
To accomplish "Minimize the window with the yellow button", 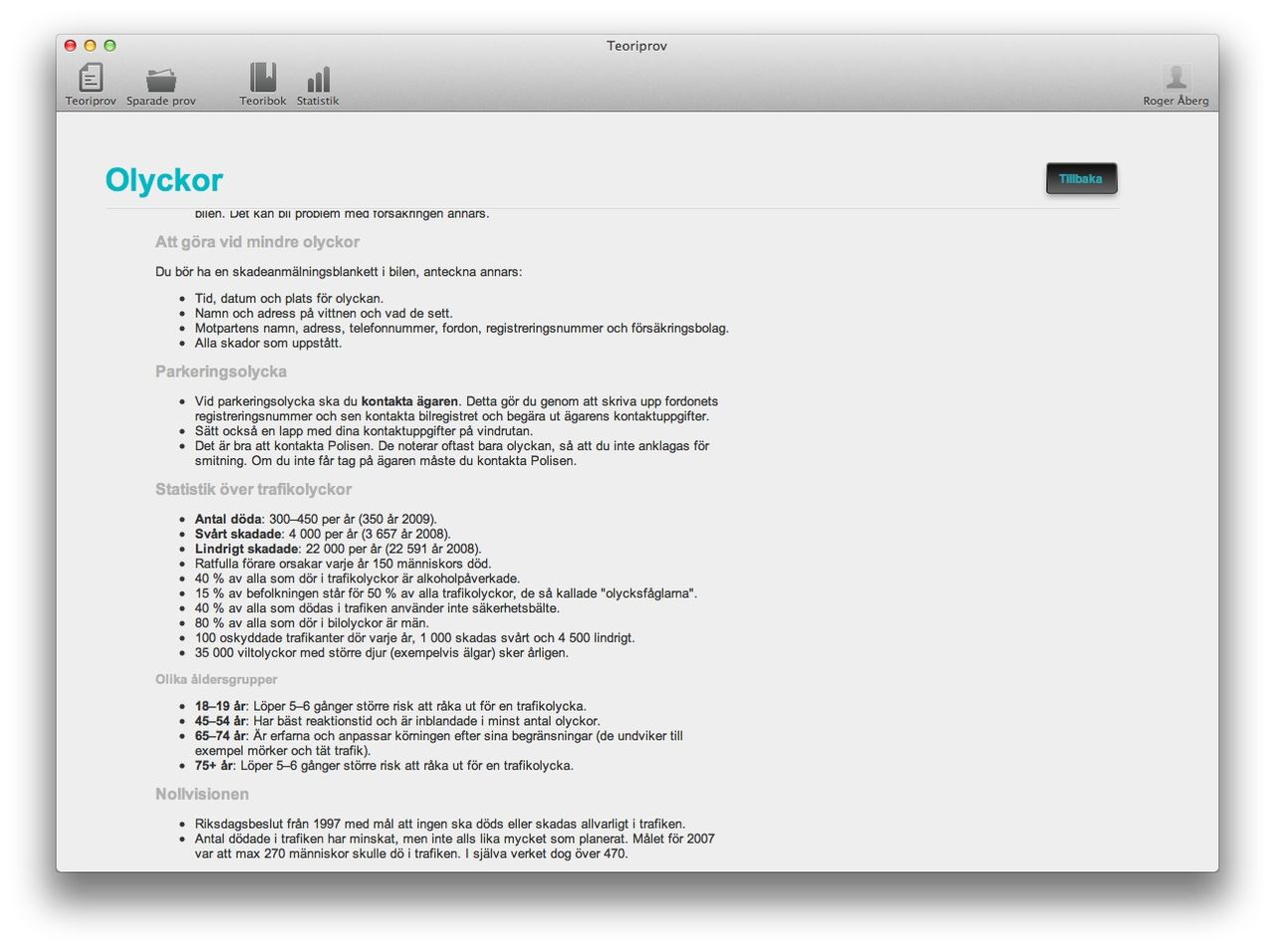I will click(x=90, y=46).
